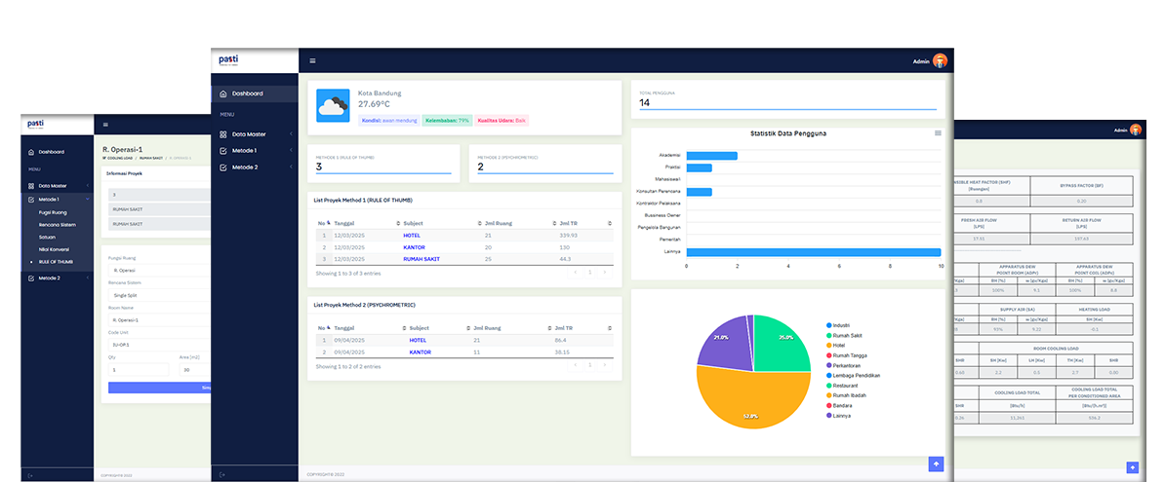This screenshot has width=1165, height=482.
Task: Toggle the hamburger menu in left R. Operasi-1 window
Action: point(105,125)
